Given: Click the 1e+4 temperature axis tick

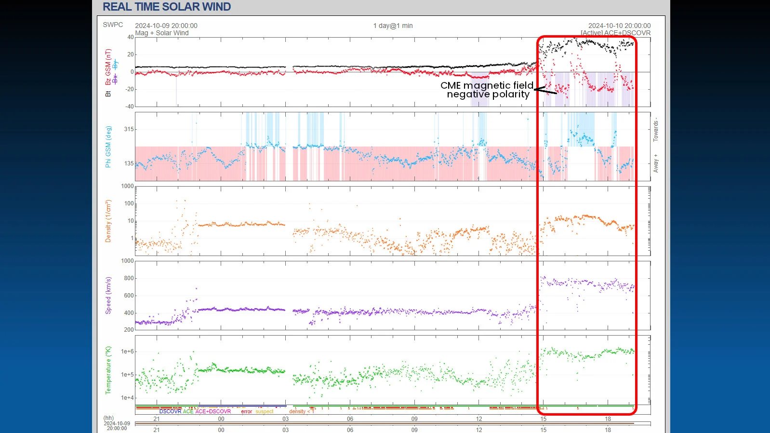Looking at the screenshot, I should pyautogui.click(x=127, y=398).
